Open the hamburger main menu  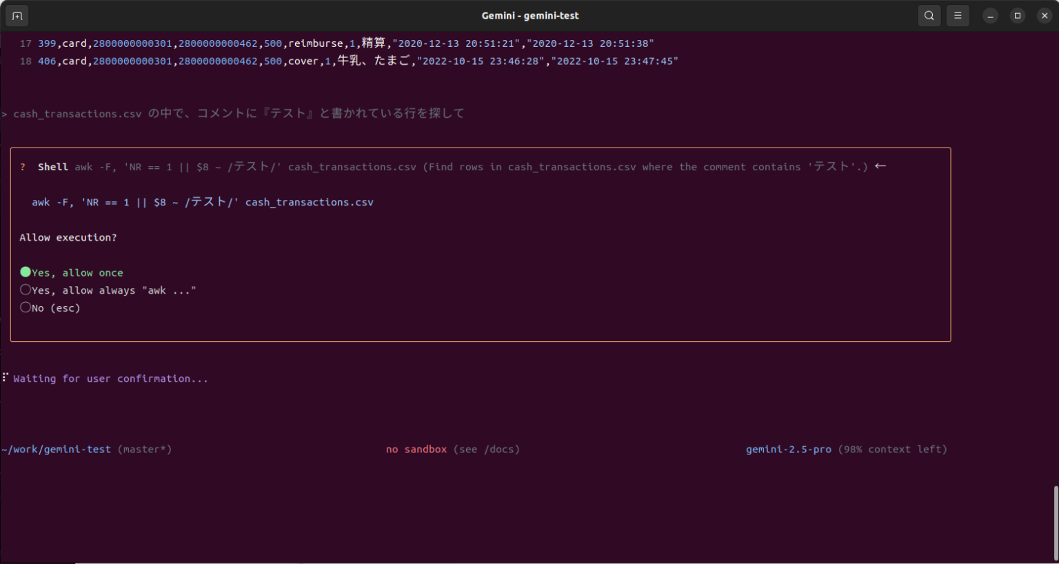[x=958, y=15]
